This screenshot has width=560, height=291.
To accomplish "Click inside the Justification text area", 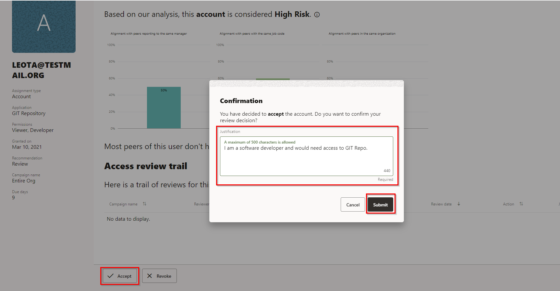I will (307, 156).
